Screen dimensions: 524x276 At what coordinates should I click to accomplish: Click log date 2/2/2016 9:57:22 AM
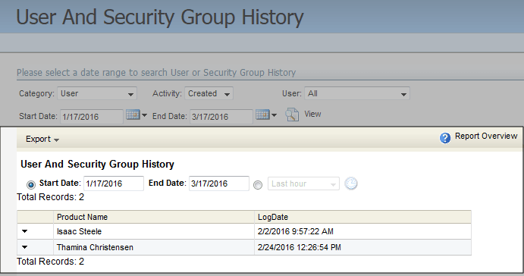[x=296, y=231]
